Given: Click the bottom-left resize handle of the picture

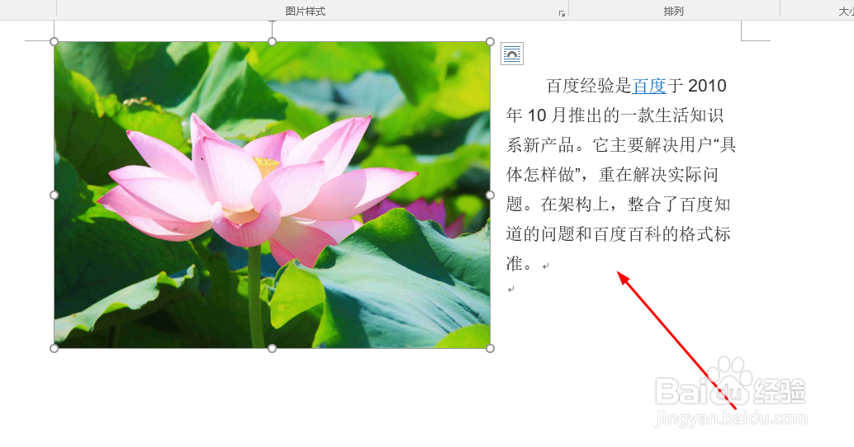Looking at the screenshot, I should pyautogui.click(x=54, y=348).
